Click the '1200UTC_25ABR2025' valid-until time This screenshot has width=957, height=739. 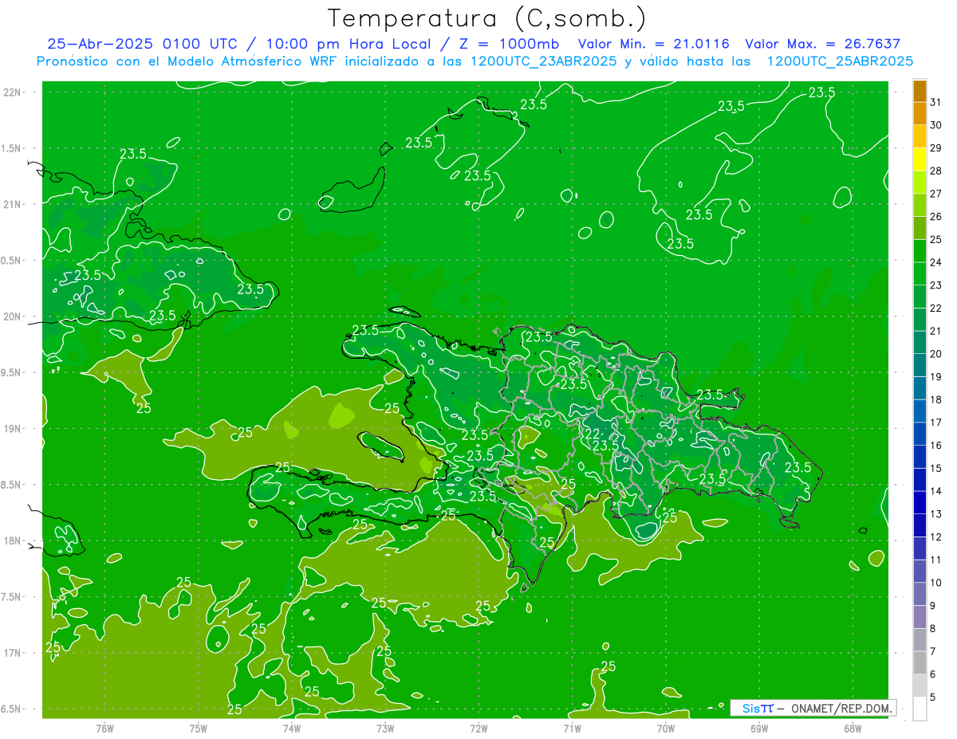(840, 61)
